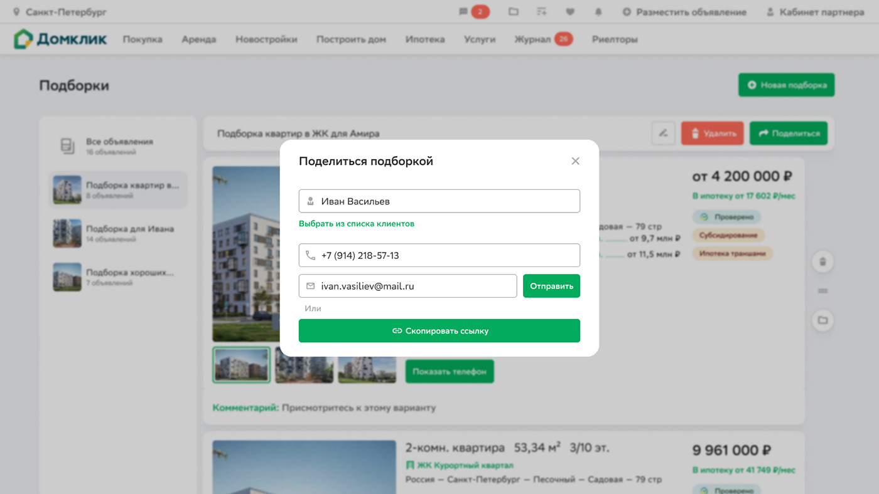Viewport: 879px width, 494px height.
Task: Select the Подборка для Ивана collection in sidebar
Action: 117,233
